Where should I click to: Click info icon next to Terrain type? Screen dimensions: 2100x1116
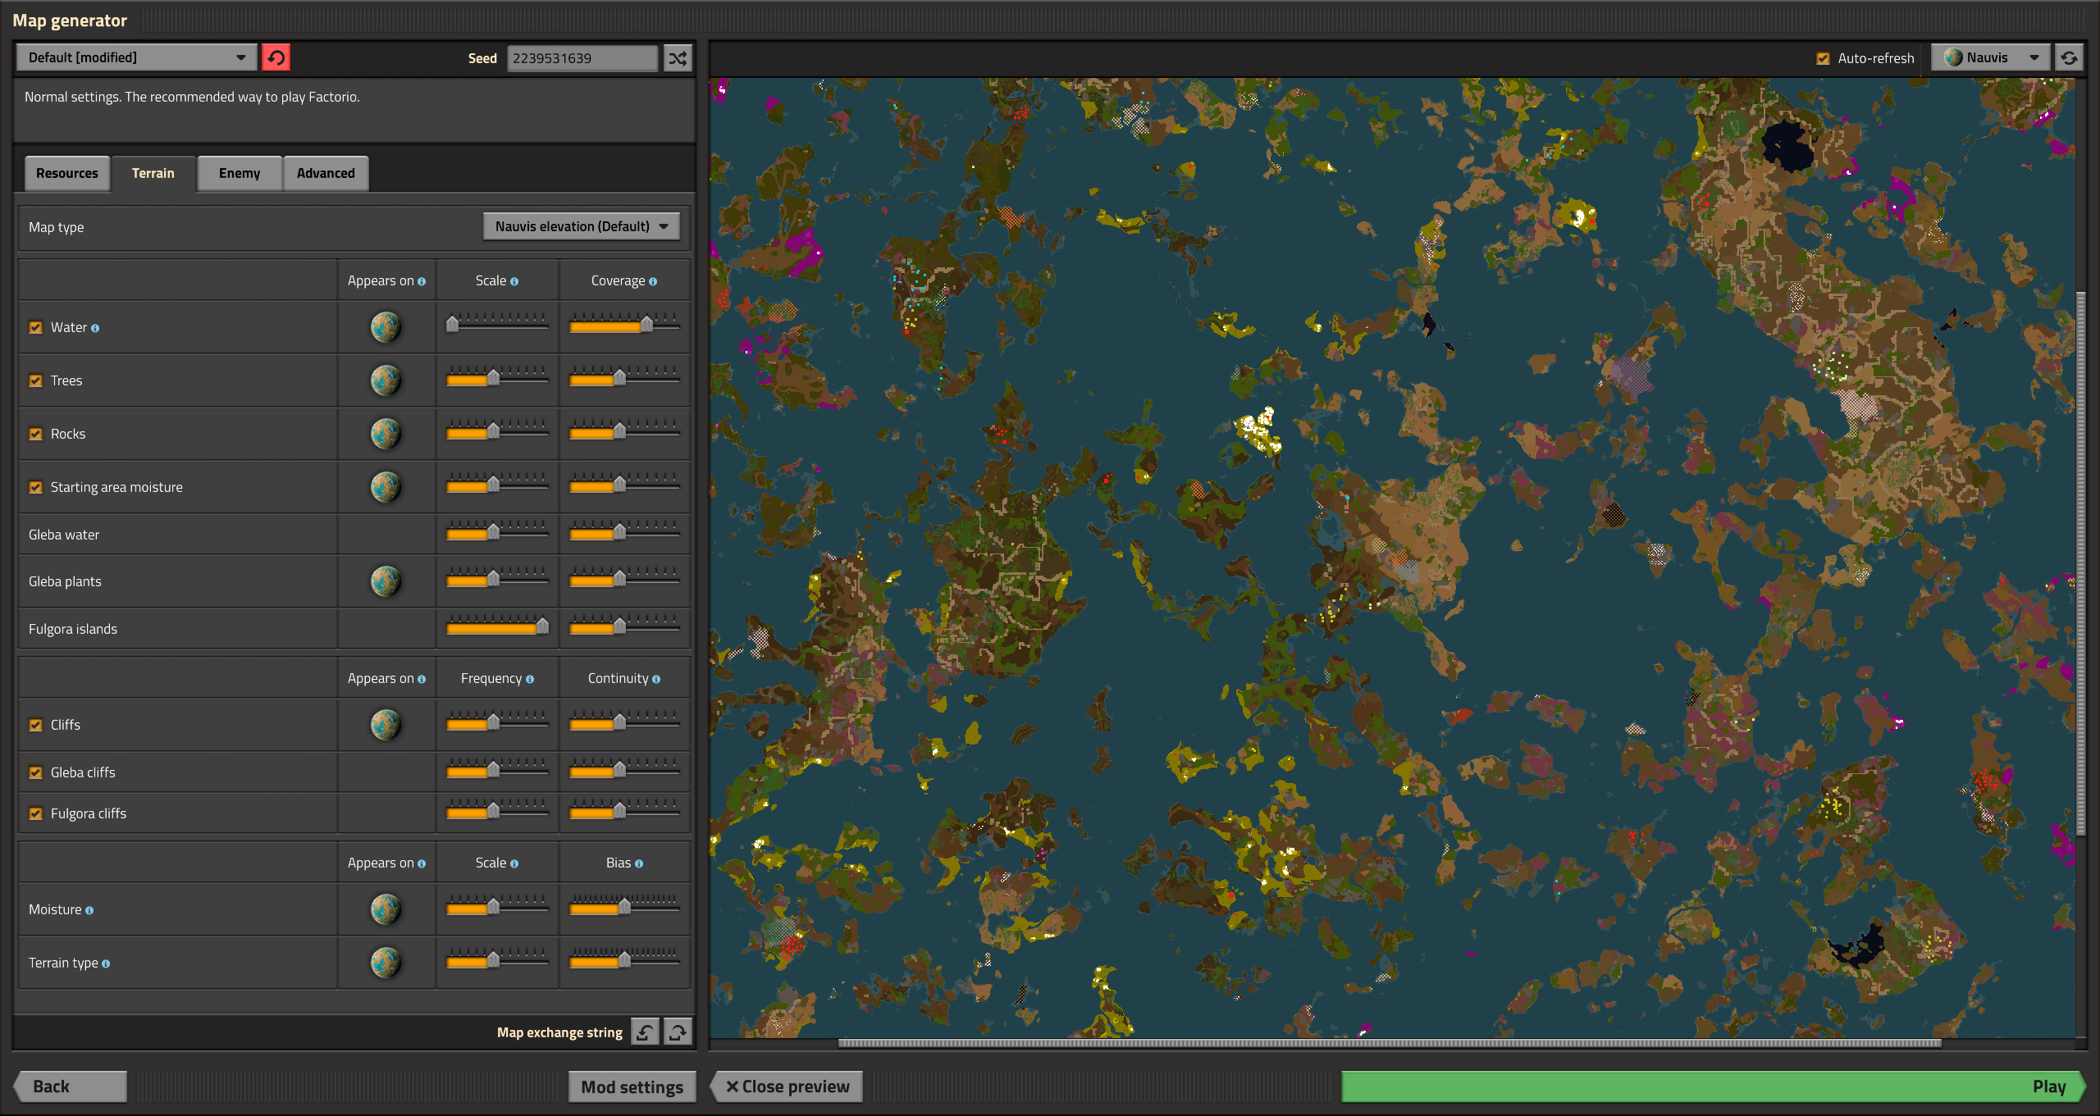tap(106, 963)
